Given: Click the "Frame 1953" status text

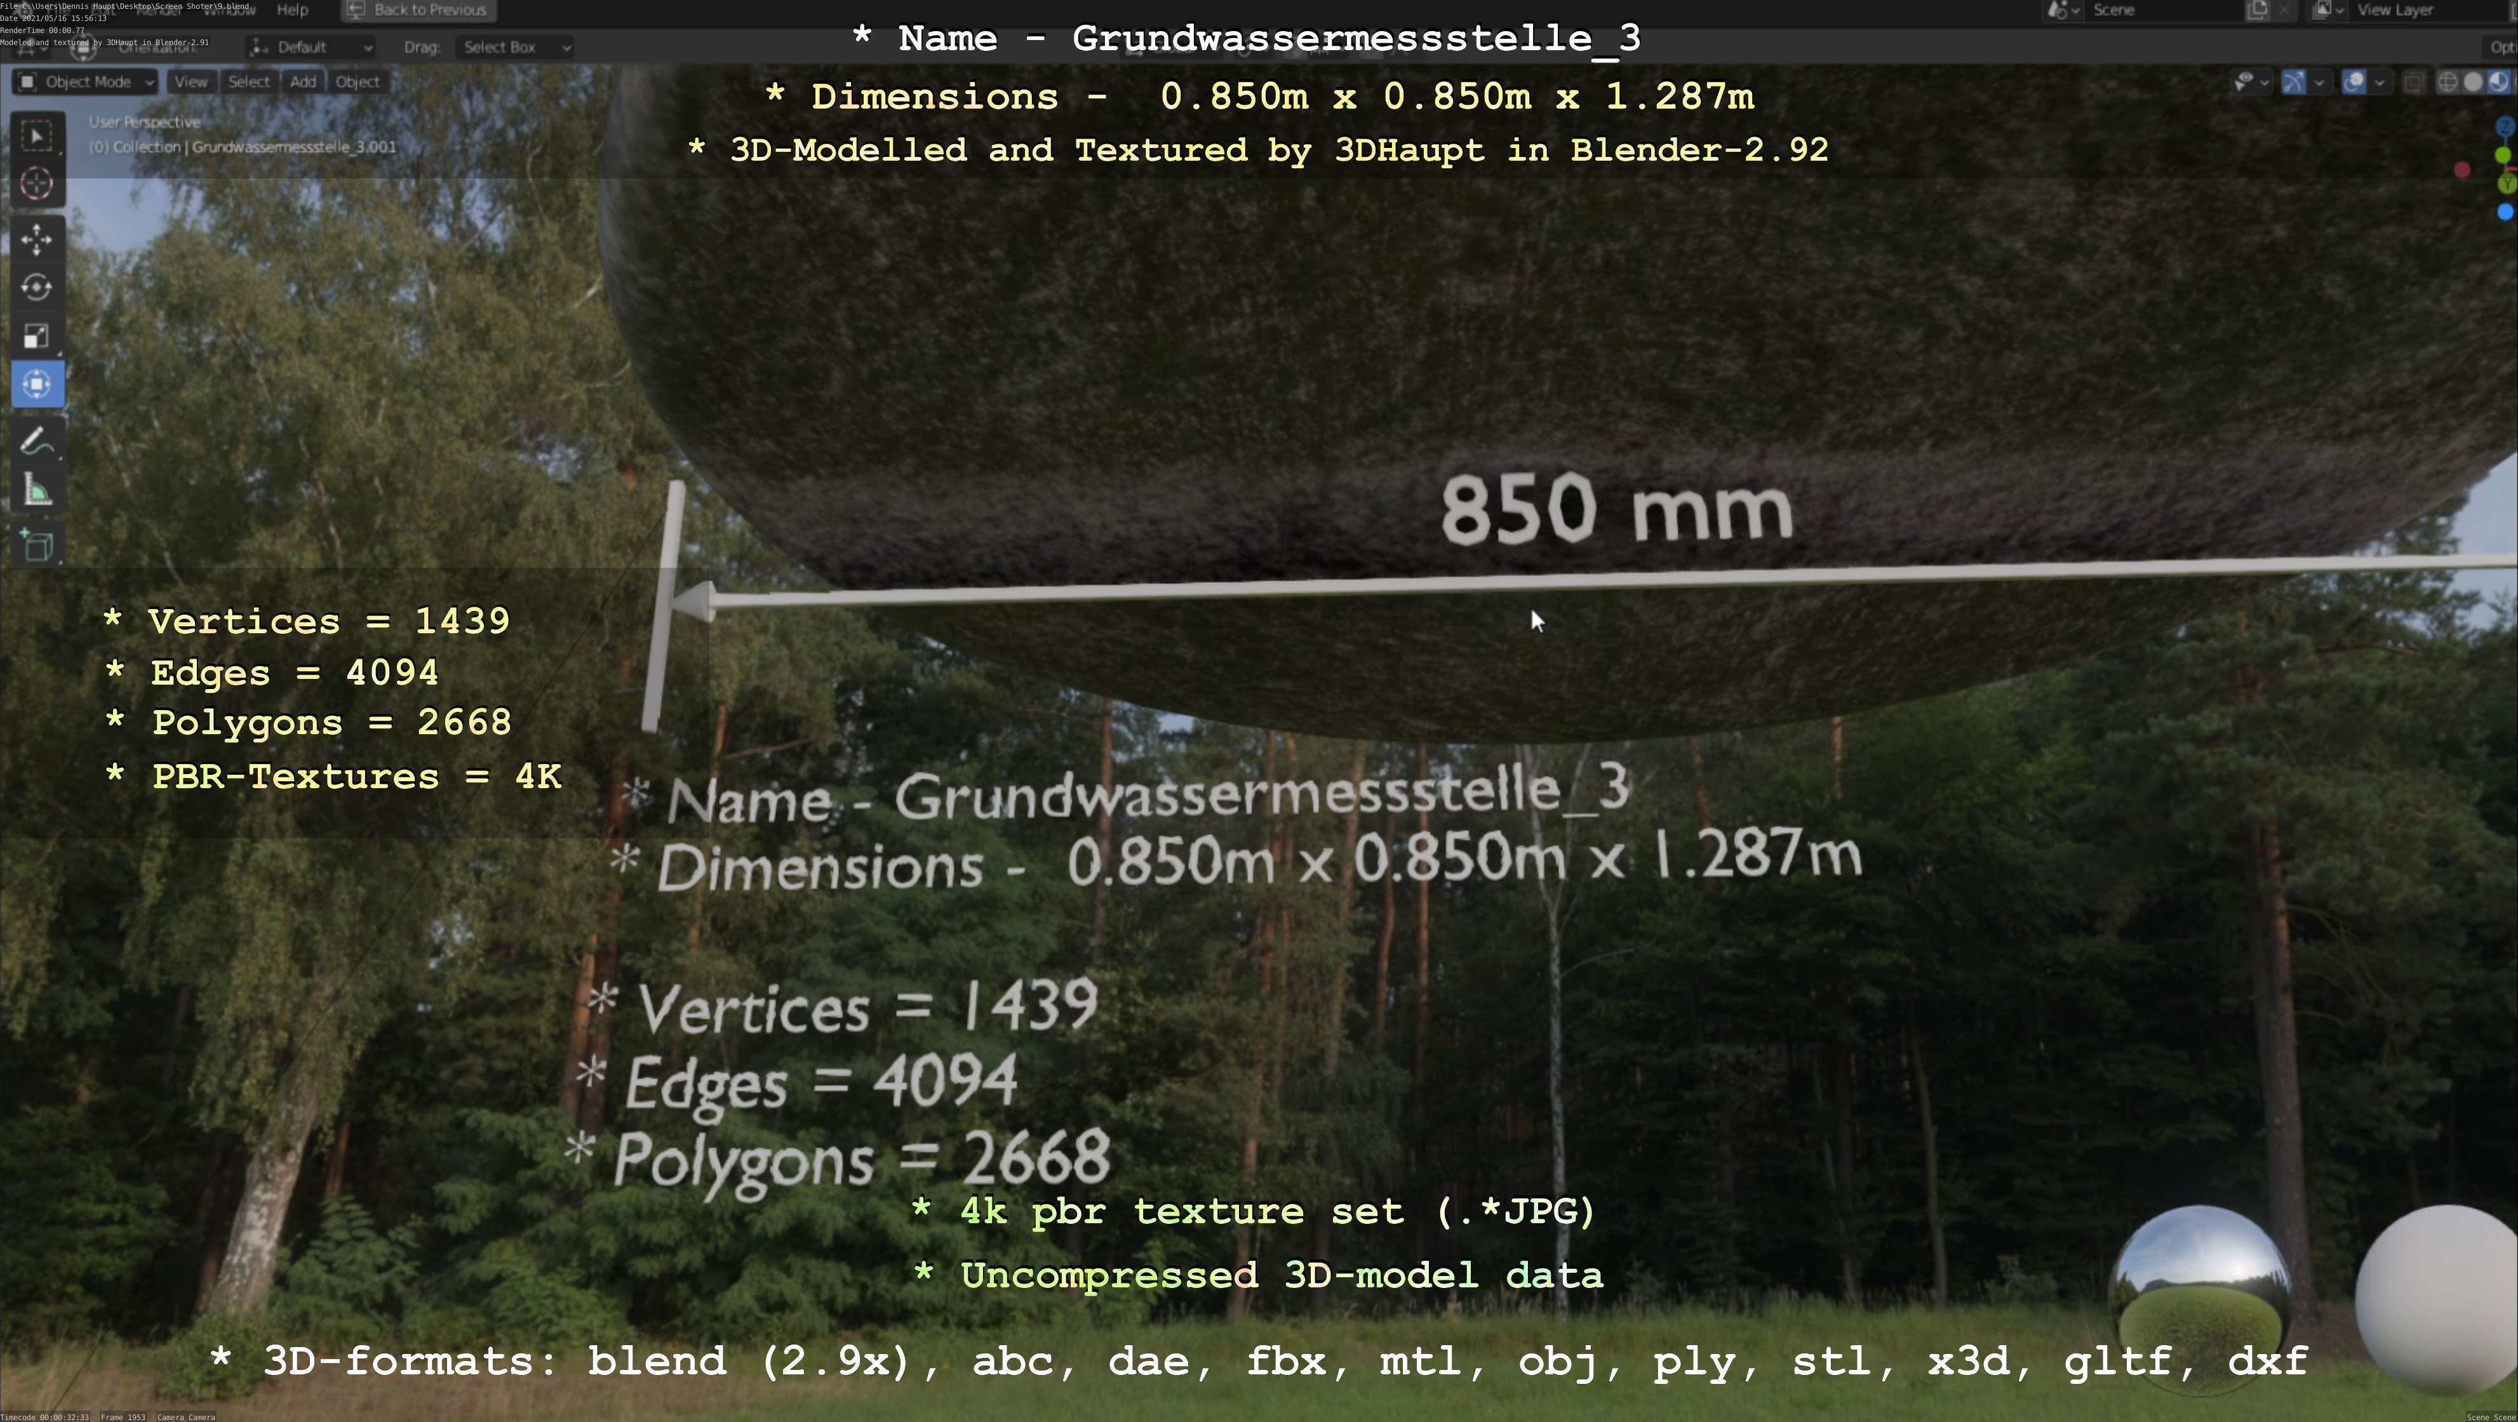Looking at the screenshot, I should (x=123, y=1416).
